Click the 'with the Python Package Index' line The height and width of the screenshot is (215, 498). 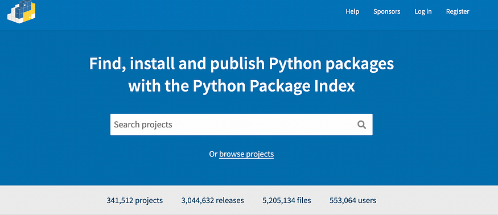click(x=242, y=86)
